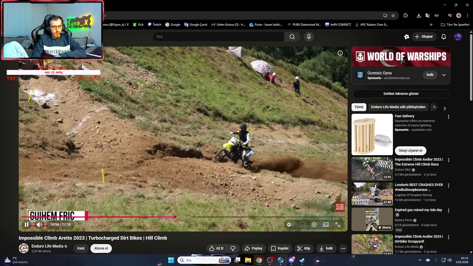Dislike the video with thumbs-down
473x266 pixels.
point(233,248)
